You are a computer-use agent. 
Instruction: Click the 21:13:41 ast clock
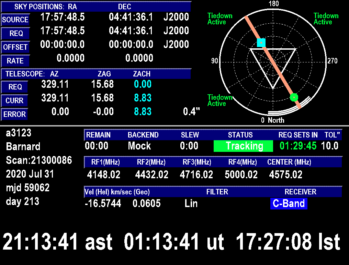pyautogui.click(x=57, y=242)
